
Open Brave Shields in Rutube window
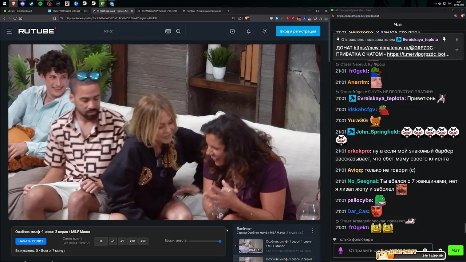(247, 18)
